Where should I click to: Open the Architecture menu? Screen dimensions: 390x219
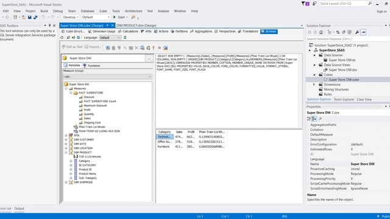coord(133,11)
